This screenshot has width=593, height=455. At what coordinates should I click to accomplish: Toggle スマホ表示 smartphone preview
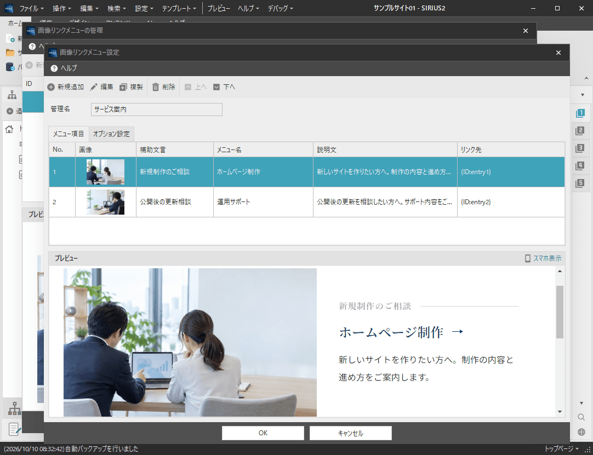543,258
